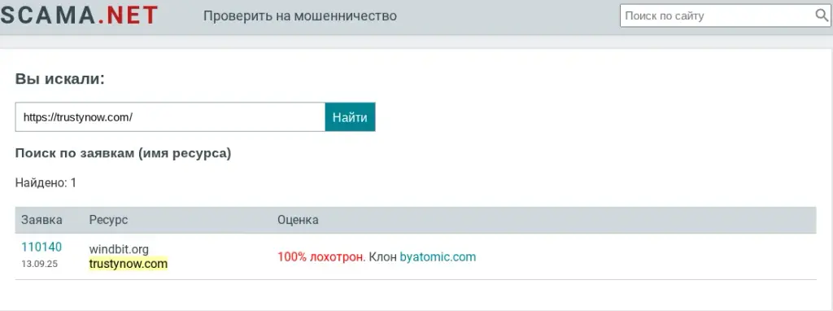Click the Поиск по заявкам heading
This screenshot has width=833, height=311.
(x=124, y=154)
